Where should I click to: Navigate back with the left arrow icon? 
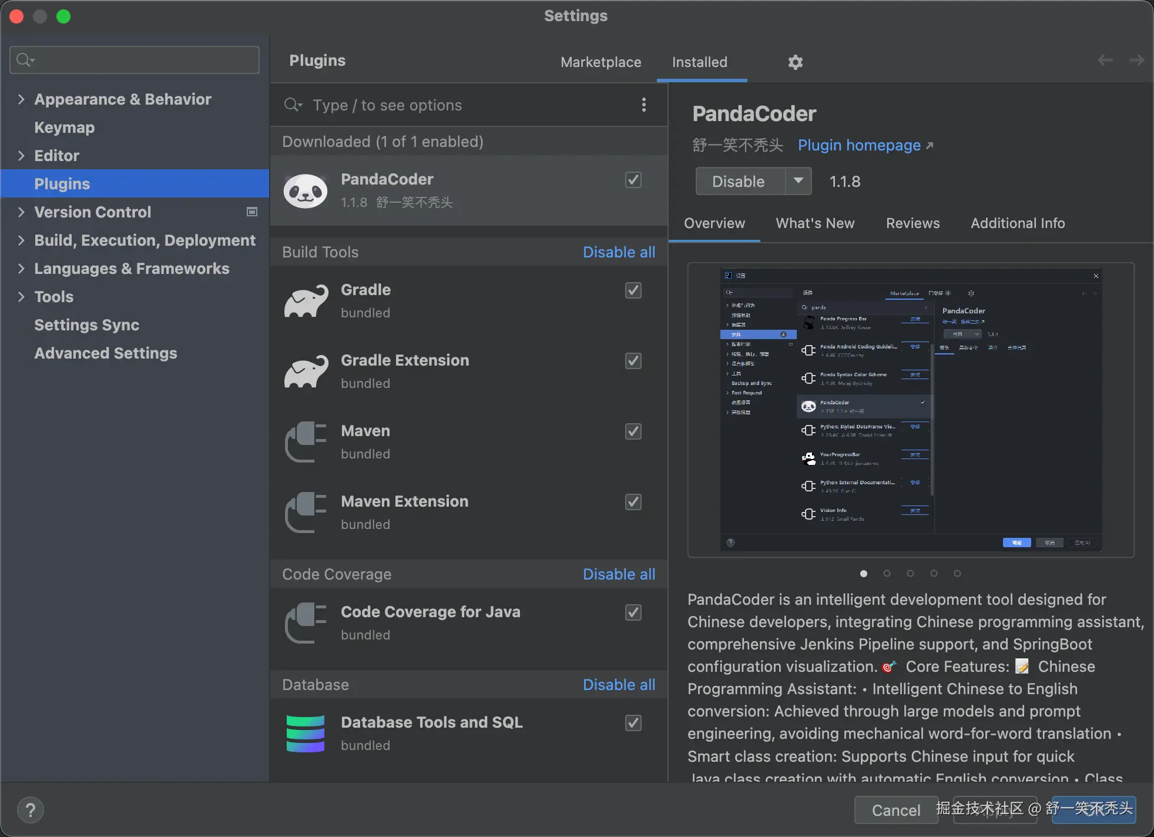tap(1105, 61)
